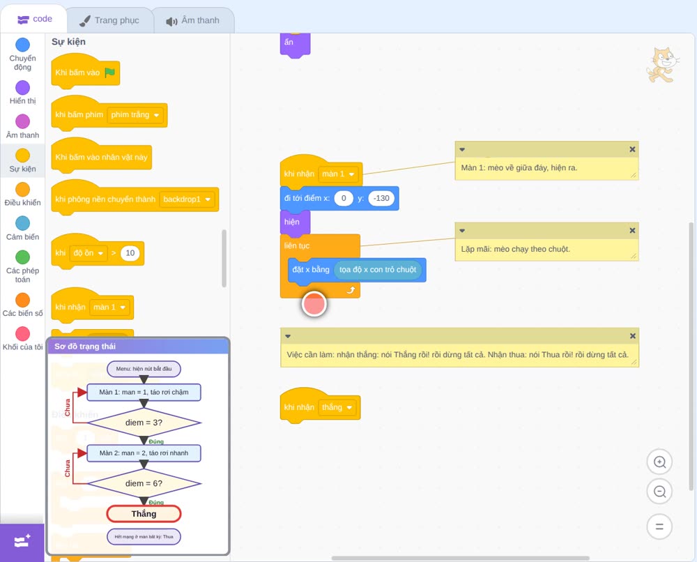Open màn 1 dropdown in palette block

click(109, 307)
